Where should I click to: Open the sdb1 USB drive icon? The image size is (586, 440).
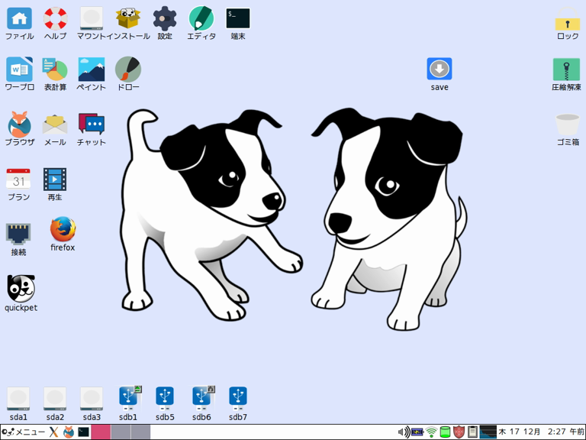129,398
